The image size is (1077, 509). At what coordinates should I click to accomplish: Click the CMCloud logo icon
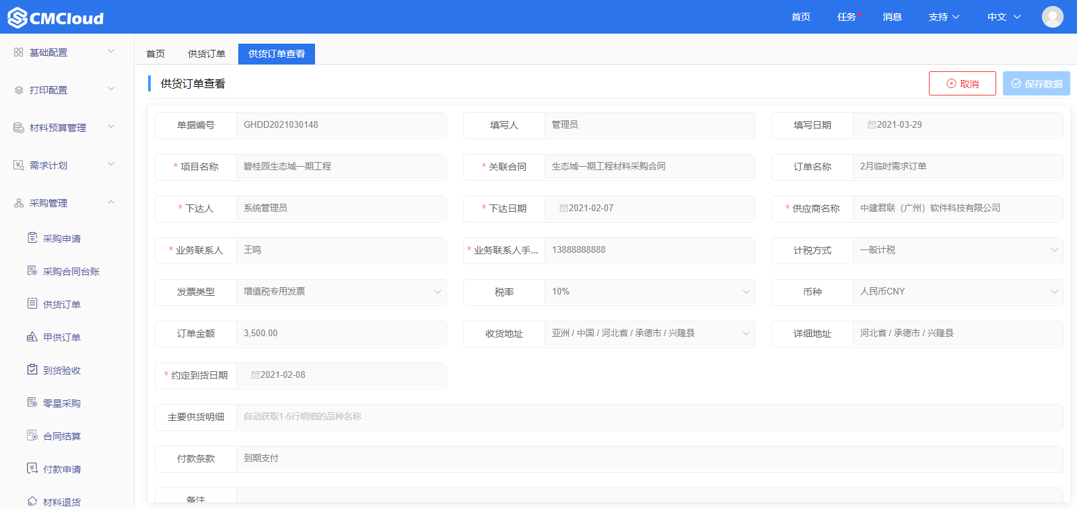17,17
